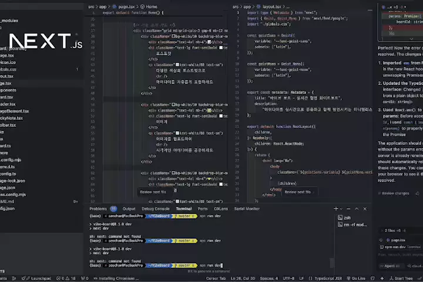The height and width of the screenshot is (282, 423).
Task: Click Cursor Tab in the status bar
Action: 216,278
